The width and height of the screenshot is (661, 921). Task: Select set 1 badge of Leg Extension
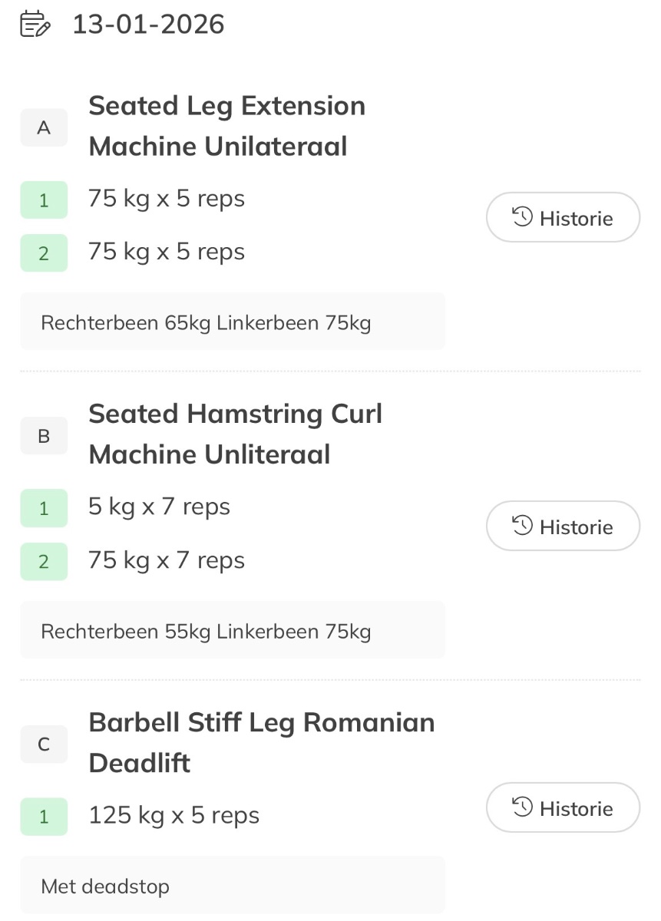point(44,200)
